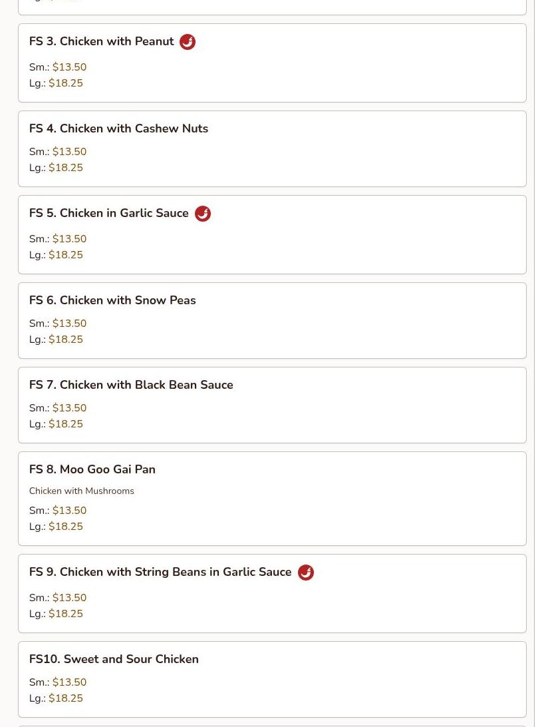Choose FS 6. Chicken with Snow Peas

(112, 300)
